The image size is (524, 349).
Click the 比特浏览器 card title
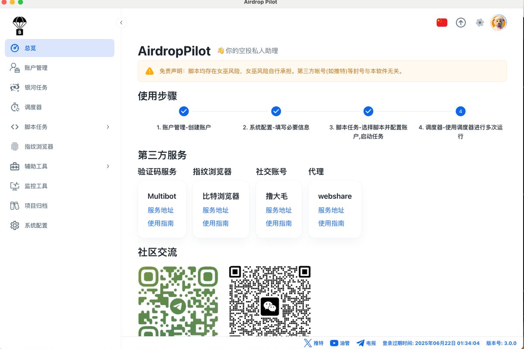[x=221, y=196]
